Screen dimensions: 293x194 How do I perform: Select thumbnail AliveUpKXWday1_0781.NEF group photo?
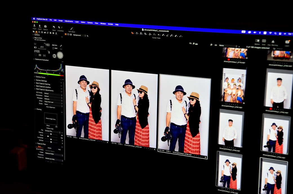[234, 86]
